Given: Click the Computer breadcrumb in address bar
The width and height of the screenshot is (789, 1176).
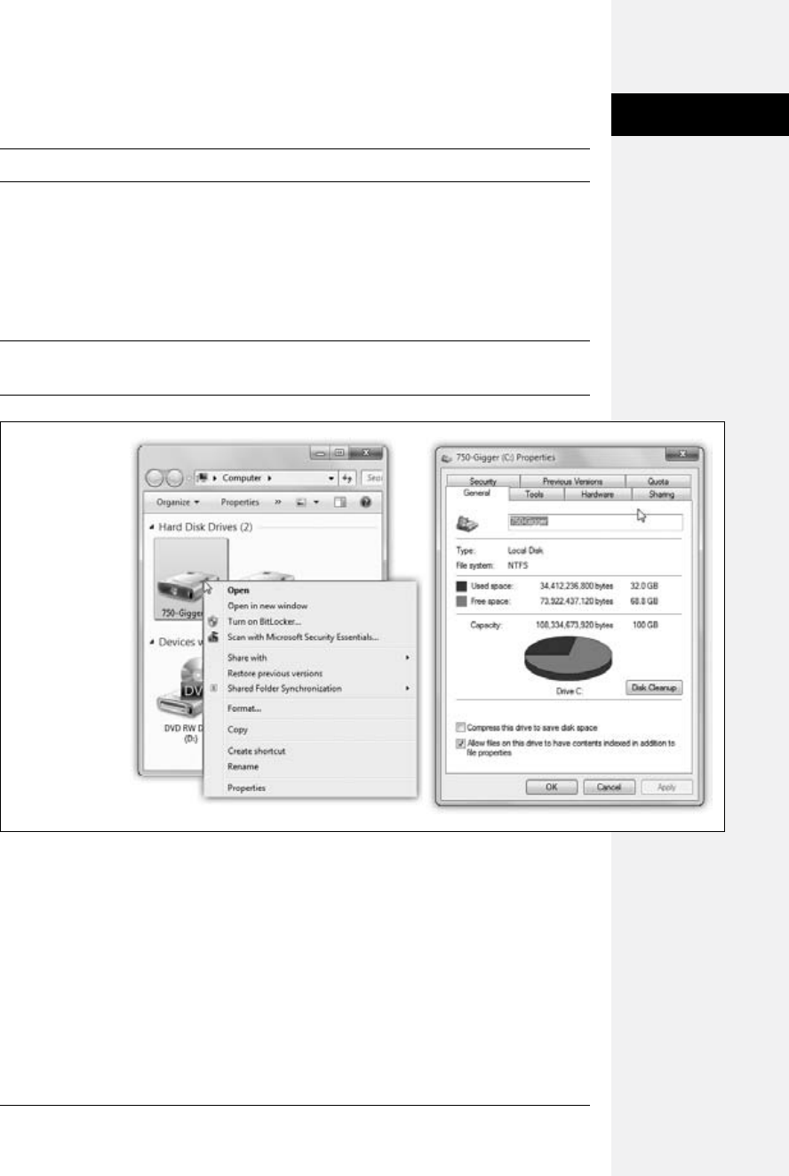Looking at the screenshot, I should click(240, 478).
